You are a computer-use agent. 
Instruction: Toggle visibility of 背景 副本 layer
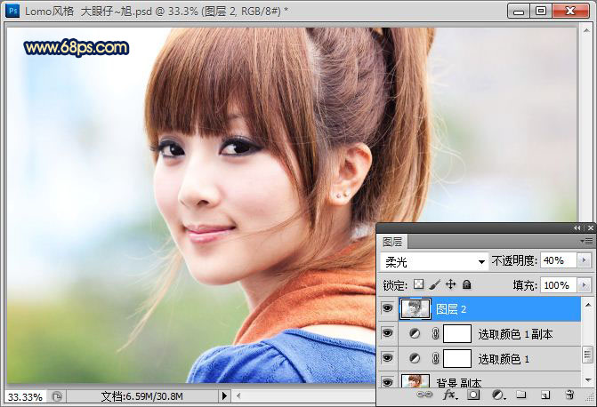coord(387,382)
